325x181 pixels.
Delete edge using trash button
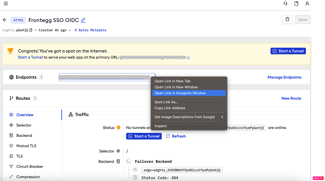click(x=287, y=20)
